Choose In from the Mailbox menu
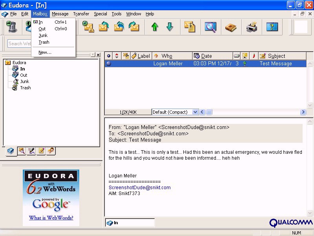The width and height of the screenshot is (314, 236). [x=53, y=22]
